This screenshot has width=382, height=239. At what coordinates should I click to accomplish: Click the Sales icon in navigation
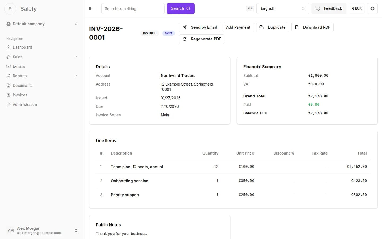click(8, 57)
